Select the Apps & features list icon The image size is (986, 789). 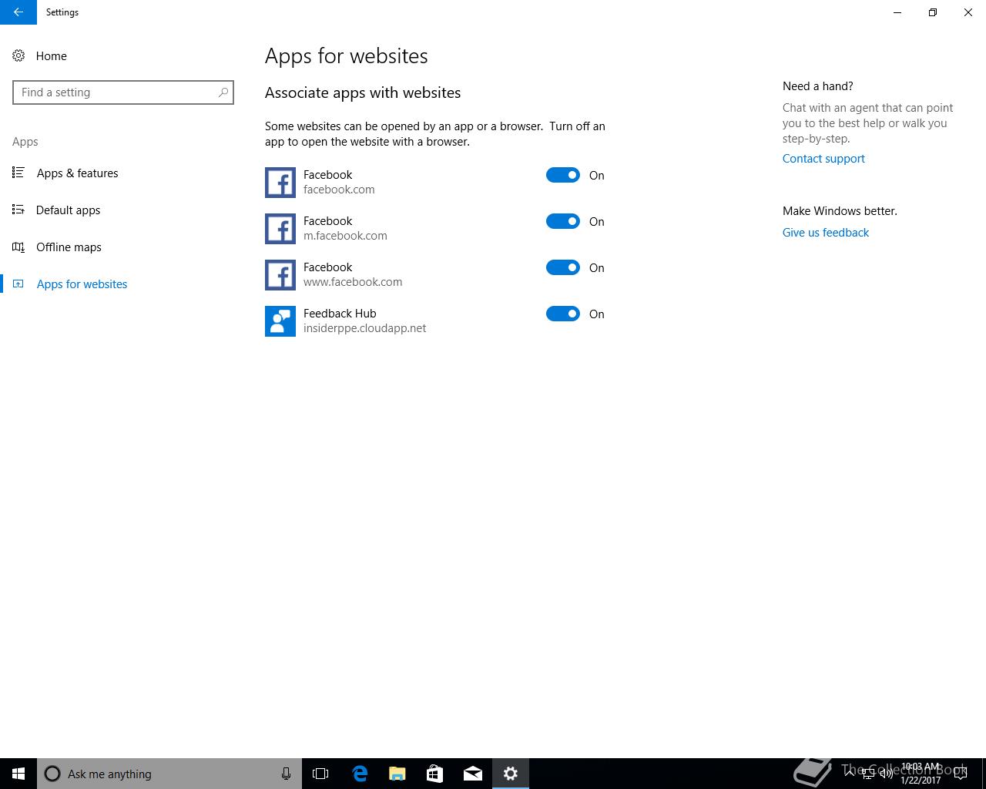point(18,173)
